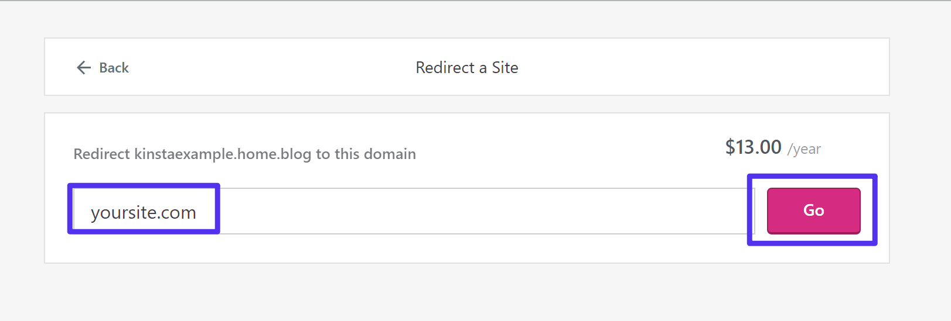The width and height of the screenshot is (951, 321).
Task: Click the arrow icon left of Back
Action: (84, 68)
